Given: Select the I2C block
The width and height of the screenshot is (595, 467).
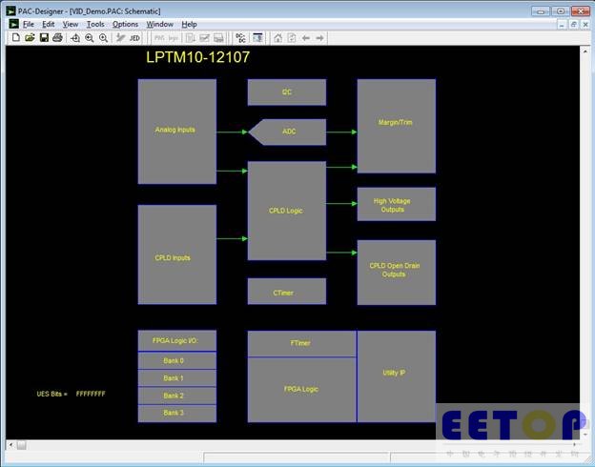Looking at the screenshot, I should 287,92.
